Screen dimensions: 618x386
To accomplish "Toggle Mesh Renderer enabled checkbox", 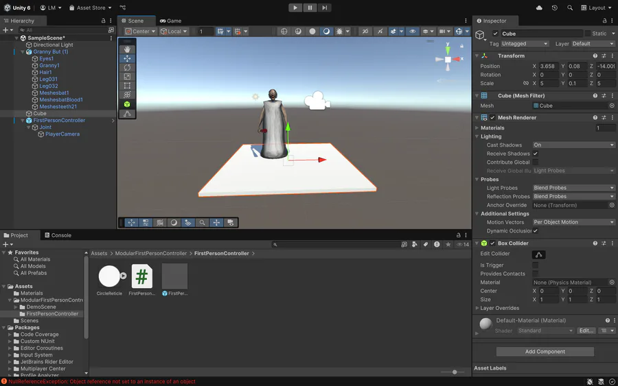I will click(492, 118).
